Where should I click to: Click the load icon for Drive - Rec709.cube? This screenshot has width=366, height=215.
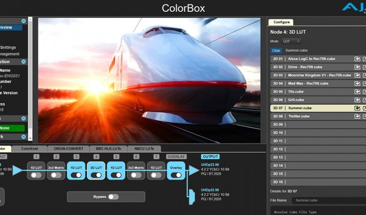click(357, 67)
